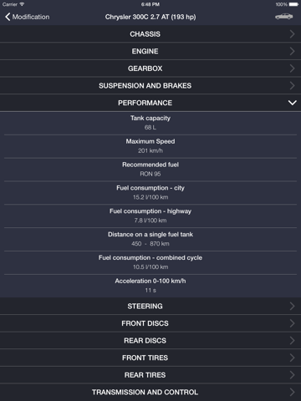Image resolution: width=301 pixels, height=401 pixels.
Task: Expand the CHASSIS section
Action: (x=150, y=34)
